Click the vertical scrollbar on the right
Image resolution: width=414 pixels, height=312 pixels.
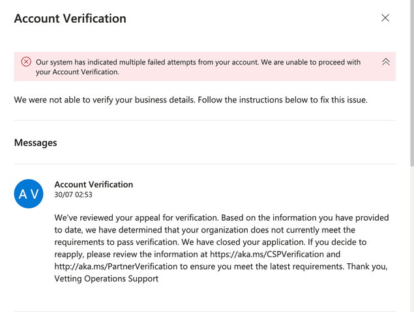tap(411, 85)
